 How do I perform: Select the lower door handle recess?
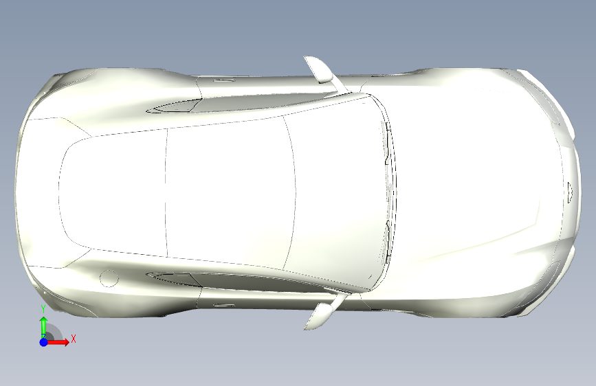click(x=224, y=305)
